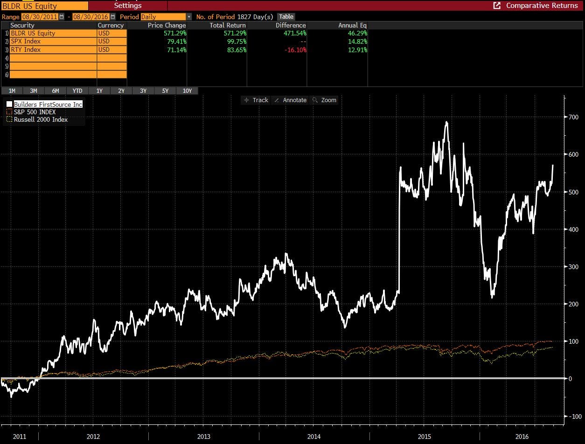Viewport: 585px width, 444px height.
Task: Choose the 1M range button
Action: pyautogui.click(x=12, y=91)
